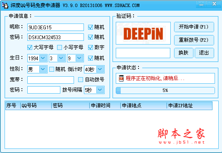Open dial interval dropdown showing 5秒
The width and height of the screenshot is (222, 153).
[100, 90]
